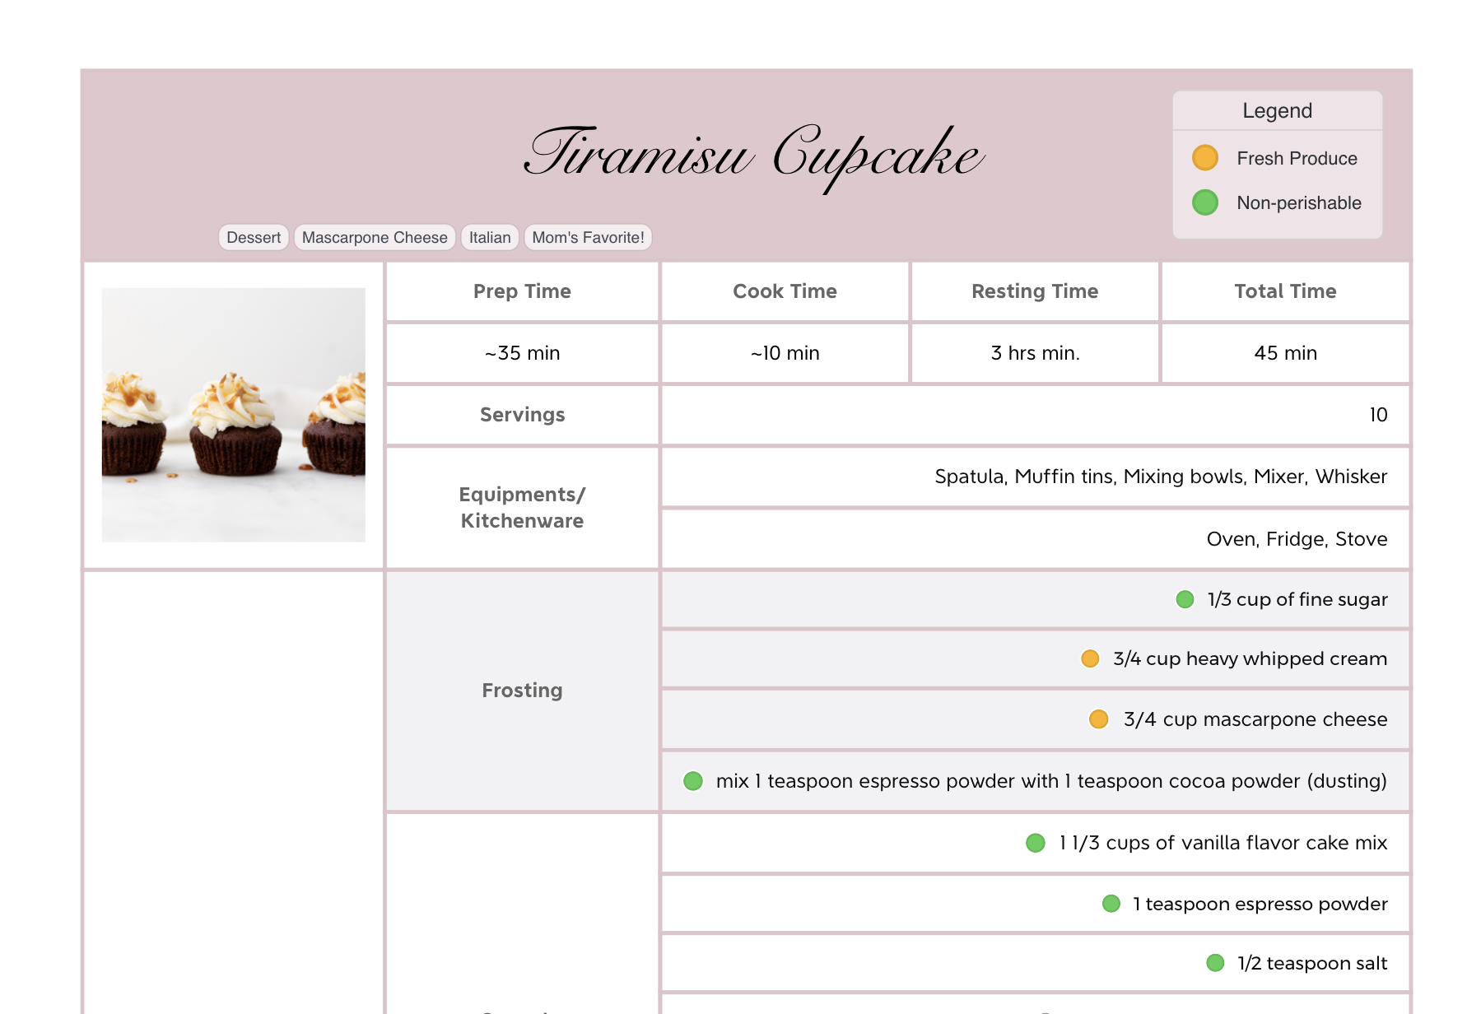Select the espresso and cocoa powder dusting text
Screen dimensions: 1467x1014
coord(1051,781)
